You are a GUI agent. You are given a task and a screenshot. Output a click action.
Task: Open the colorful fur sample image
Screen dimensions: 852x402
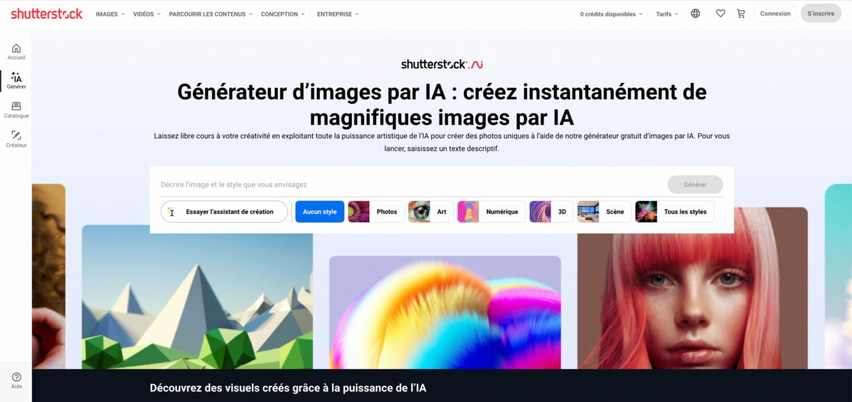pyautogui.click(x=445, y=312)
